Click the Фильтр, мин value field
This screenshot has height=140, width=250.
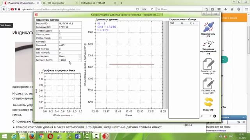70,34
